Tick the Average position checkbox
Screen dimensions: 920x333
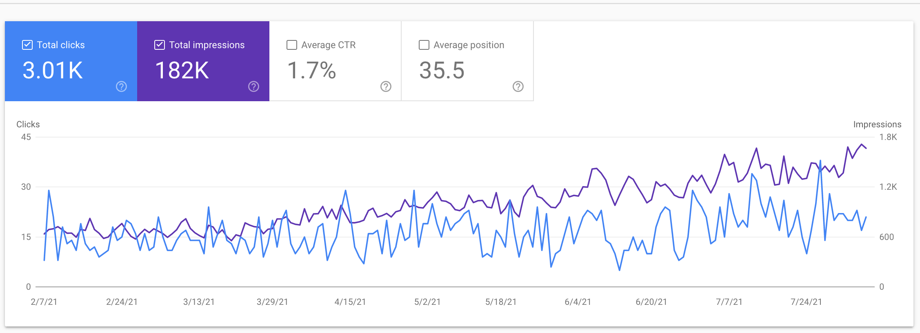tap(424, 45)
